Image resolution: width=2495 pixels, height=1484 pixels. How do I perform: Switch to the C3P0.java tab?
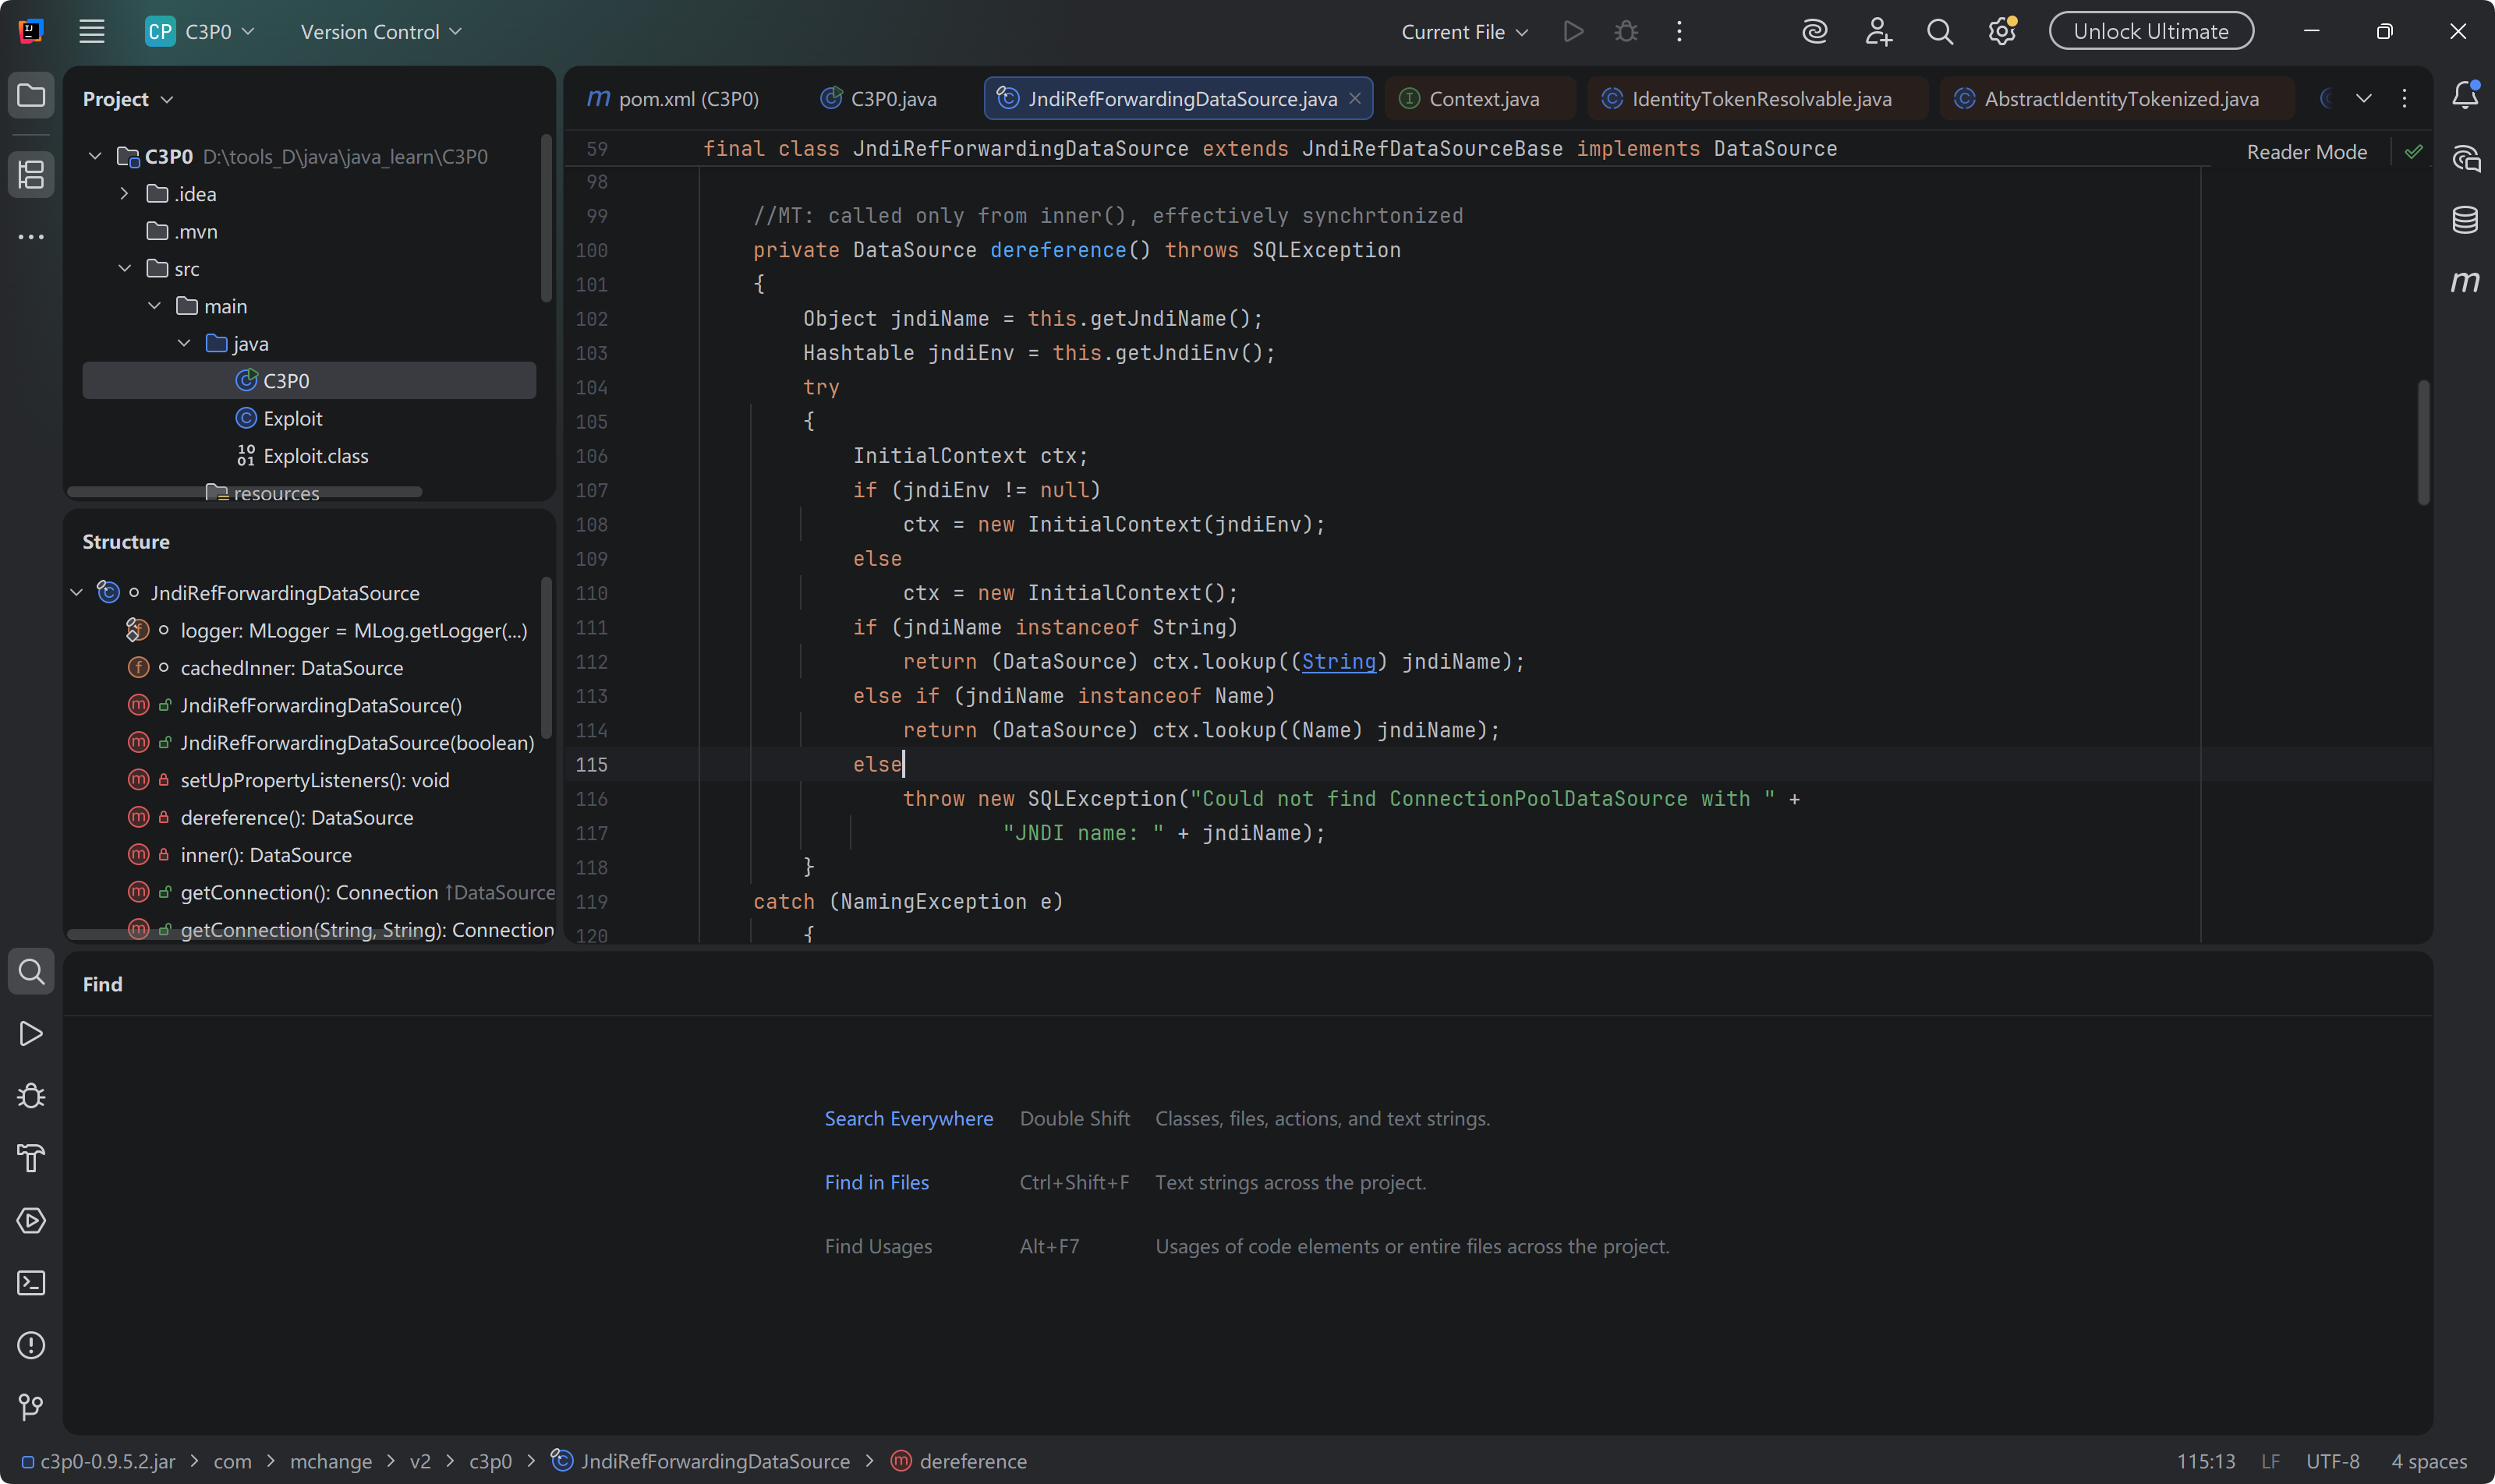879,98
